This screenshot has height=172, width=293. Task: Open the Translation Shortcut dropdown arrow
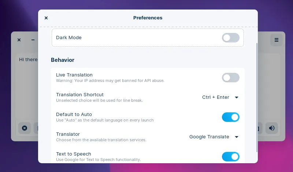237,97
